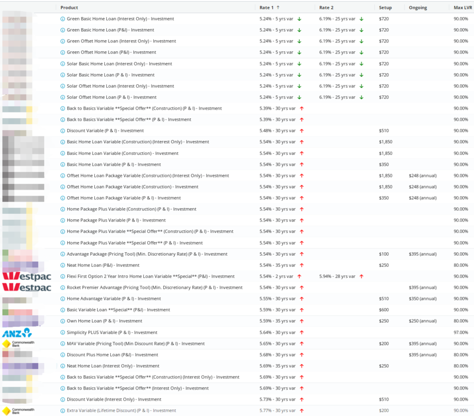The width and height of the screenshot is (474, 416).
Task: Sort by the Ongoing column header
Action: [x=418, y=8]
